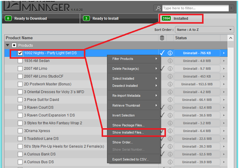Choose Show Installed Files... menu entry

point(134,132)
